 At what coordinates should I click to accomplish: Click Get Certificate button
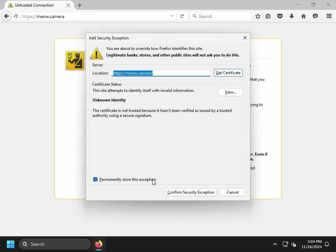228,73
